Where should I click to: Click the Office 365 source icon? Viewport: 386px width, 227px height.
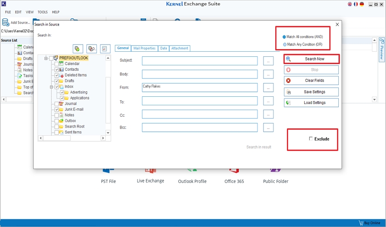point(234,171)
